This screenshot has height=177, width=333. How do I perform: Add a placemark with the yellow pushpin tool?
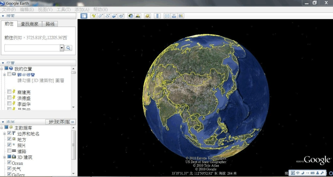[93, 16]
